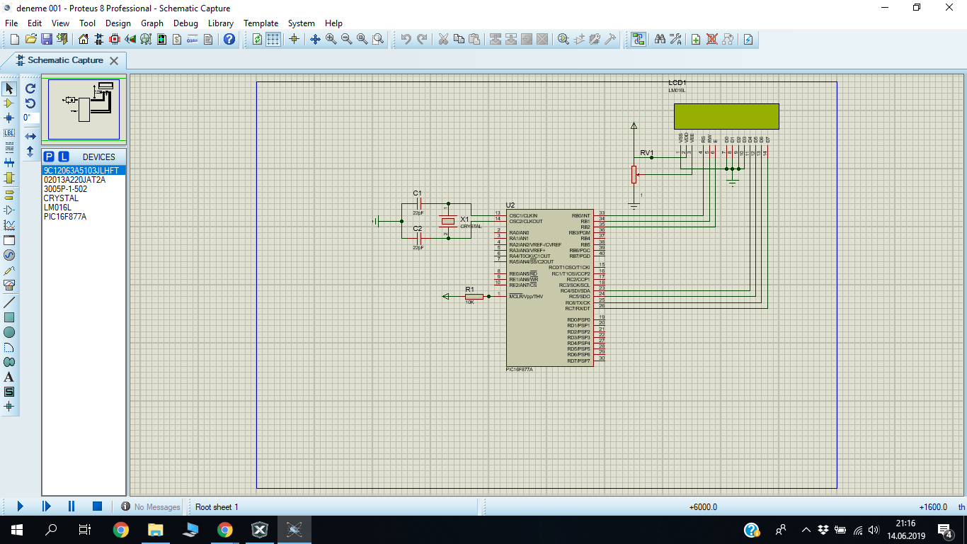Click the P pick devices button
Viewport: 967px width, 544px height.
click(x=48, y=157)
